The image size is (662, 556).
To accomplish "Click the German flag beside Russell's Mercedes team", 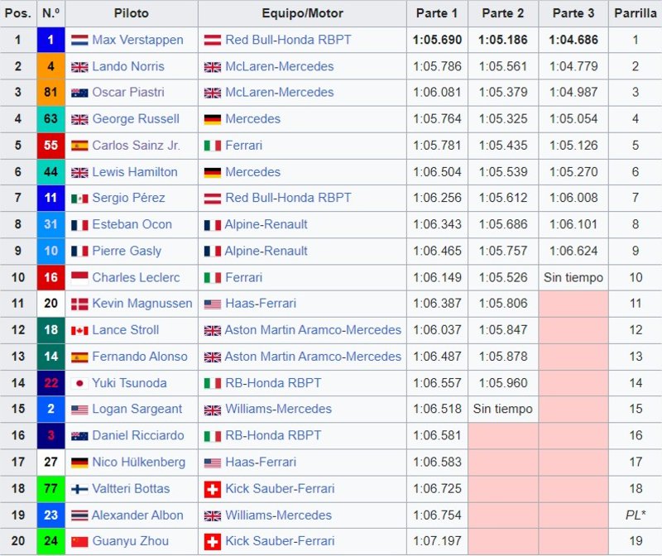I will (213, 119).
